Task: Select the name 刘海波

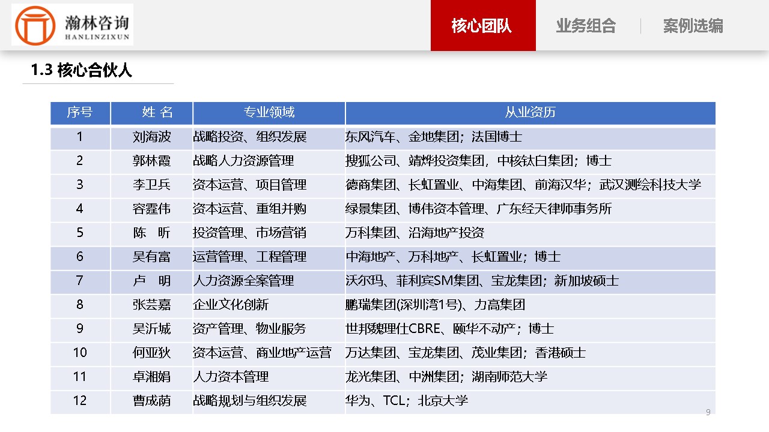Action: (151, 137)
